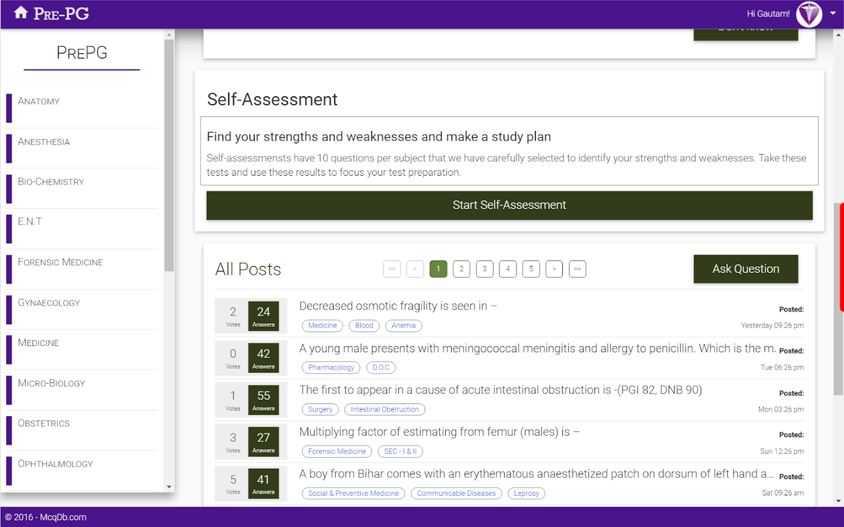Open post about decreased osmotic fragility

click(x=398, y=306)
